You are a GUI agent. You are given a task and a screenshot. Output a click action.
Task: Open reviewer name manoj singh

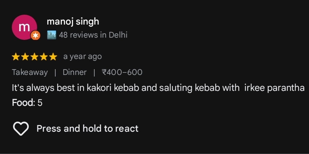(x=73, y=22)
